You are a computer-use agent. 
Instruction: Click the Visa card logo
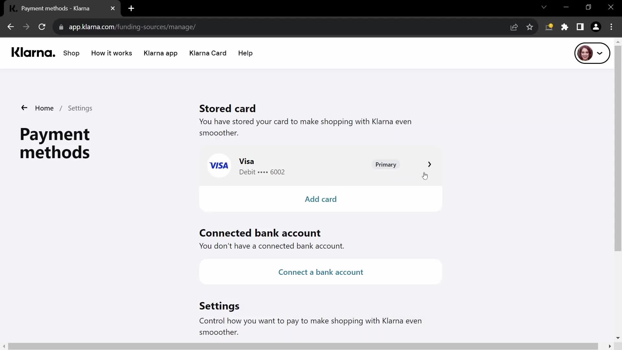(x=219, y=166)
